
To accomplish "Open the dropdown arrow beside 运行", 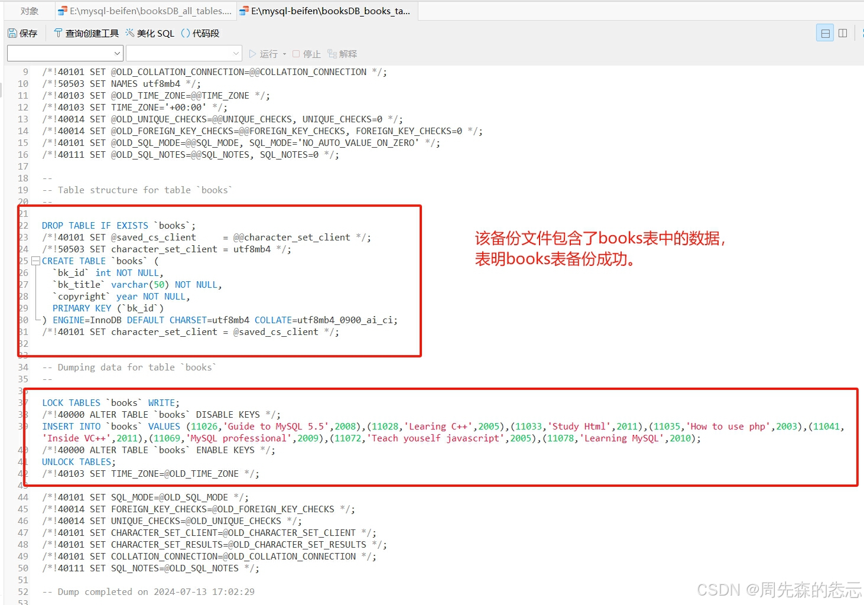I will click(x=284, y=54).
